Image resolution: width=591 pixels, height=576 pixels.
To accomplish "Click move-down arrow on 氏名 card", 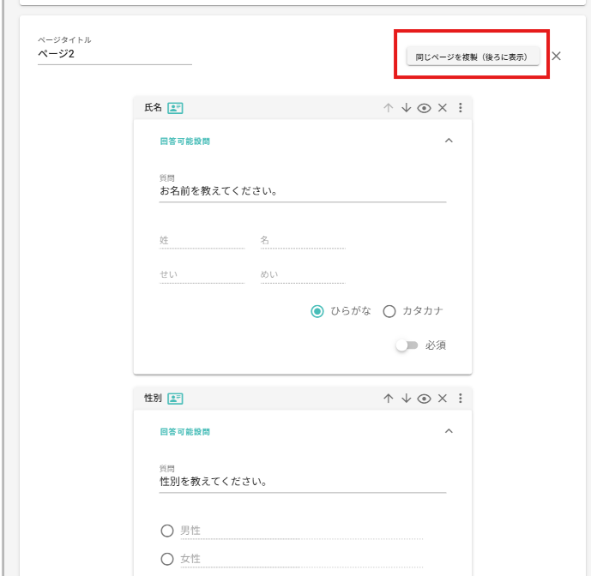I will pyautogui.click(x=406, y=108).
